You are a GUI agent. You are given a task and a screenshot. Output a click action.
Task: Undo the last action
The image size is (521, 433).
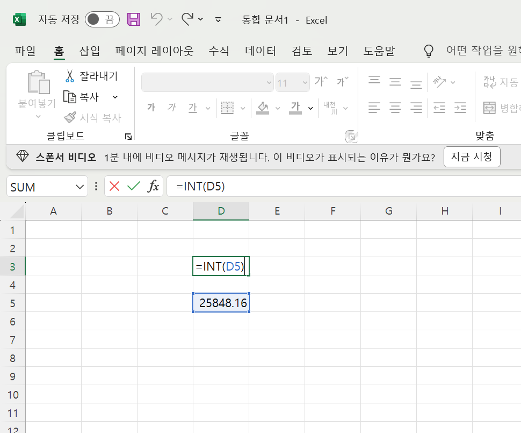pos(156,19)
